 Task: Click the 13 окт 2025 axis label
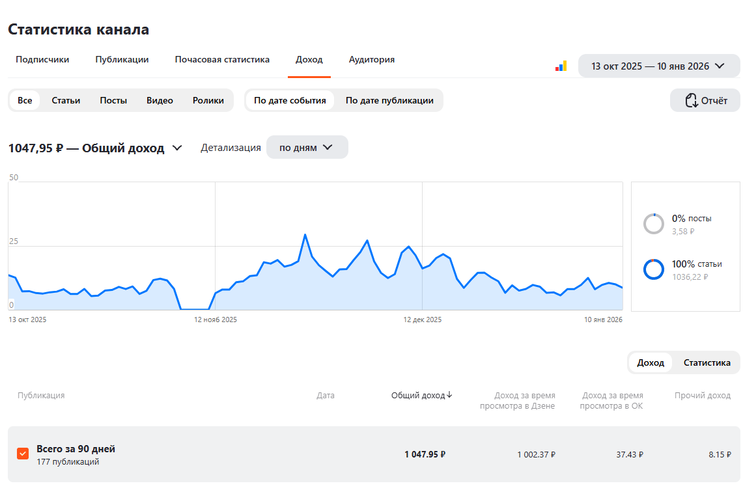(27, 320)
